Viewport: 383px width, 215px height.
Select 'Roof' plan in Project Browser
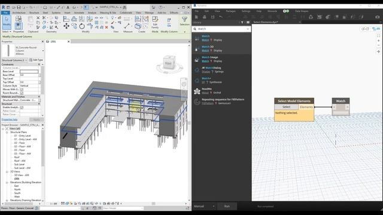17,157
